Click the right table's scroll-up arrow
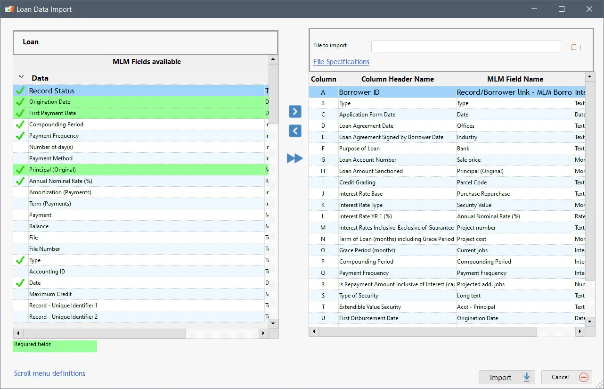The image size is (604, 389). [x=590, y=76]
